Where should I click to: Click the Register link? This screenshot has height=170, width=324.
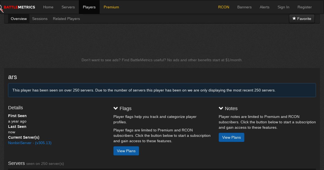(305, 7)
